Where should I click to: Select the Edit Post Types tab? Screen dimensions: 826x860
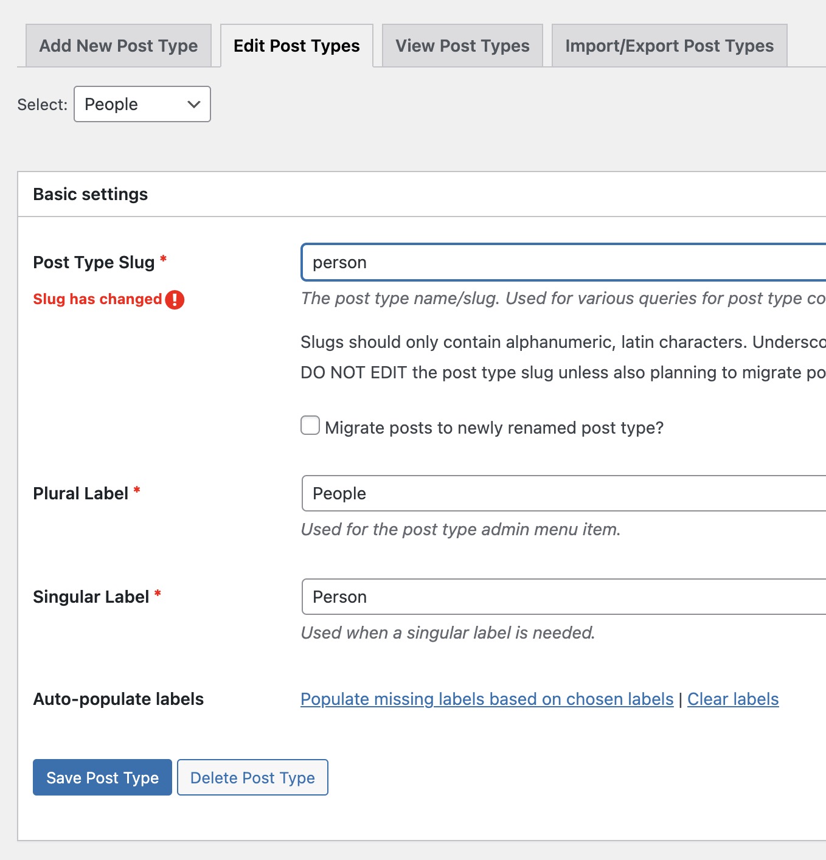coord(297,46)
